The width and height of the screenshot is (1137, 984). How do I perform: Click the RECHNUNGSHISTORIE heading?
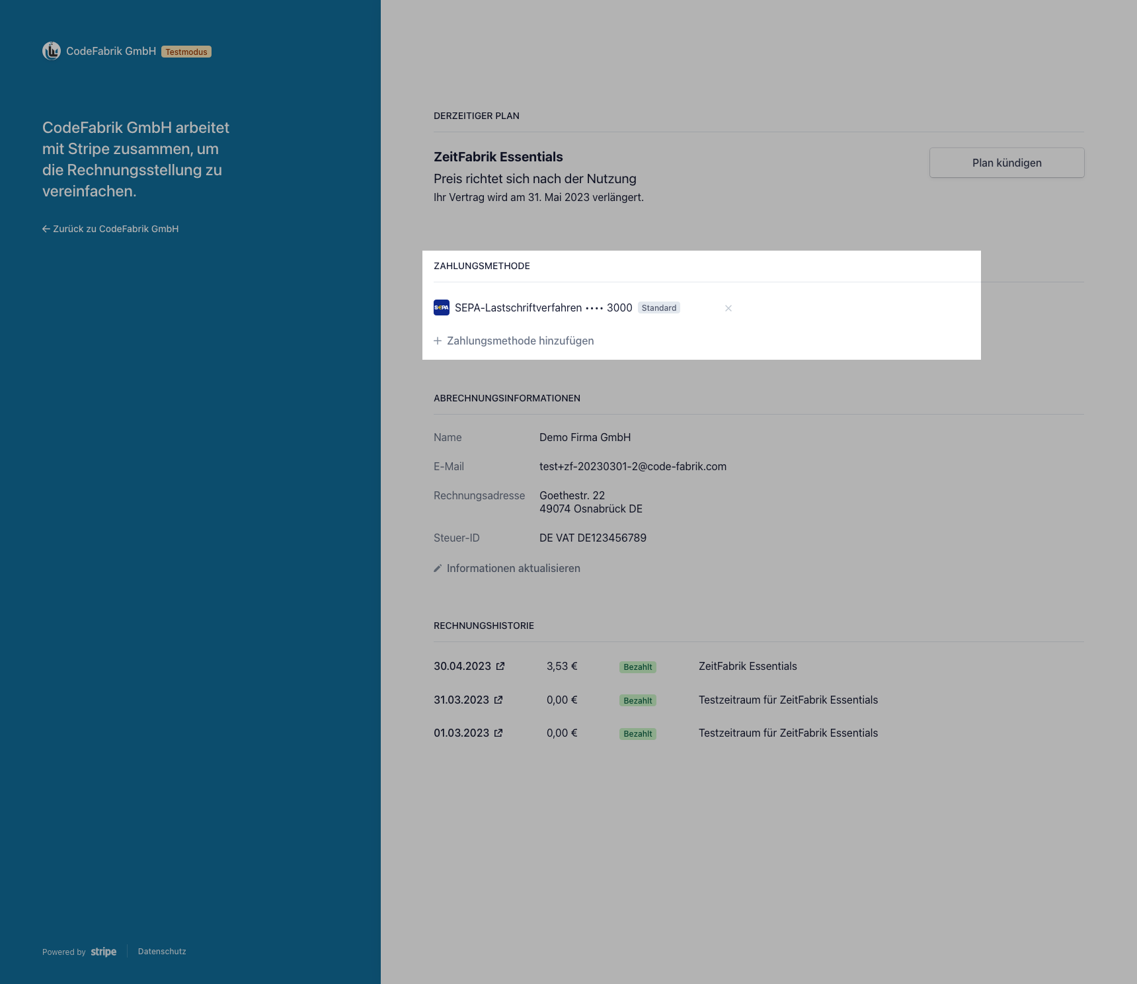pos(484,626)
